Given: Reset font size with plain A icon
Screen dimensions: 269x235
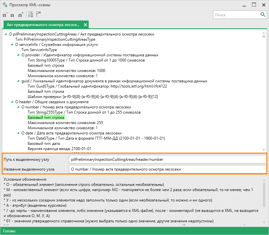Looking at the screenshot, I should 12,15.
